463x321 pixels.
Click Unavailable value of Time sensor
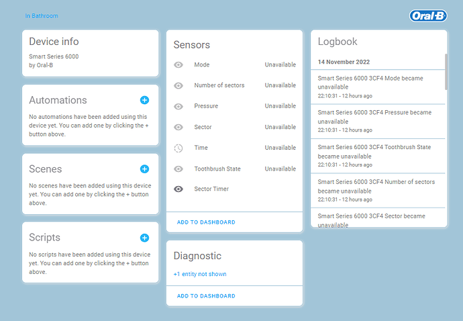point(280,148)
